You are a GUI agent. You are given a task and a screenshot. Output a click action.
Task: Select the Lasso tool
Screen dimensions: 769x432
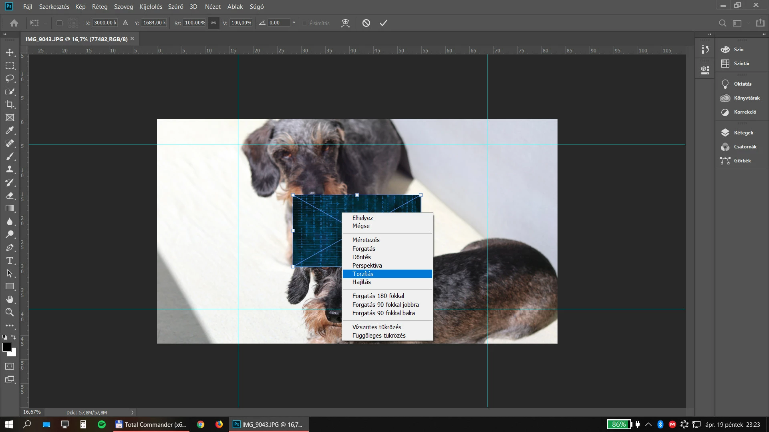tap(10, 78)
